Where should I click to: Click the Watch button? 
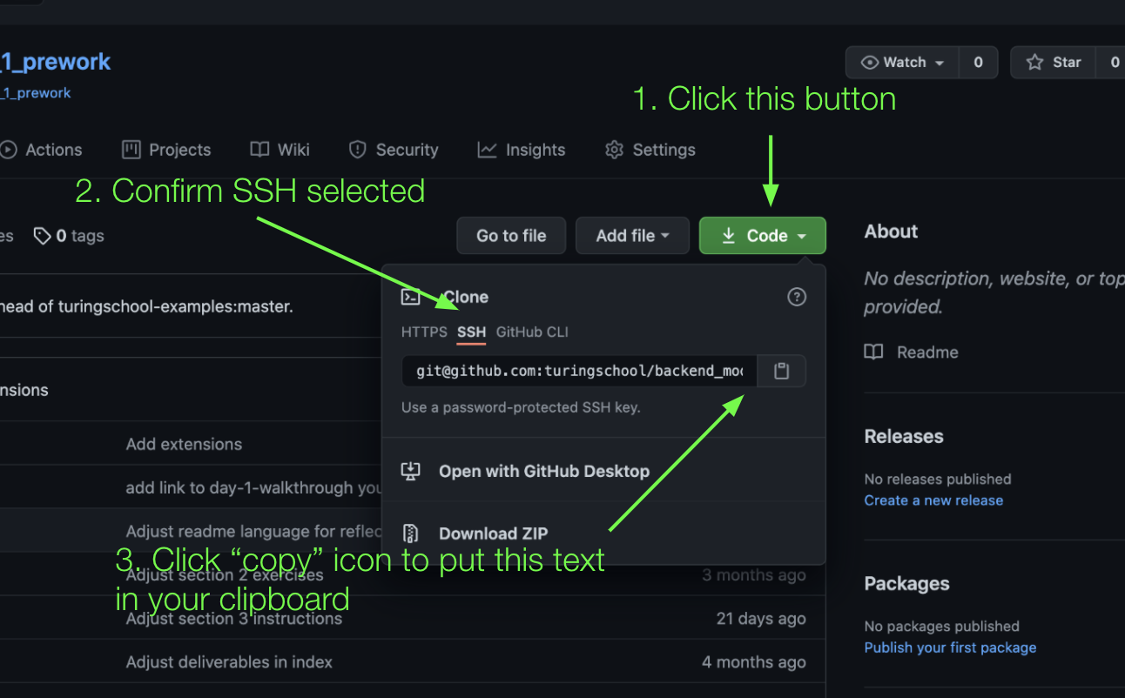[902, 62]
